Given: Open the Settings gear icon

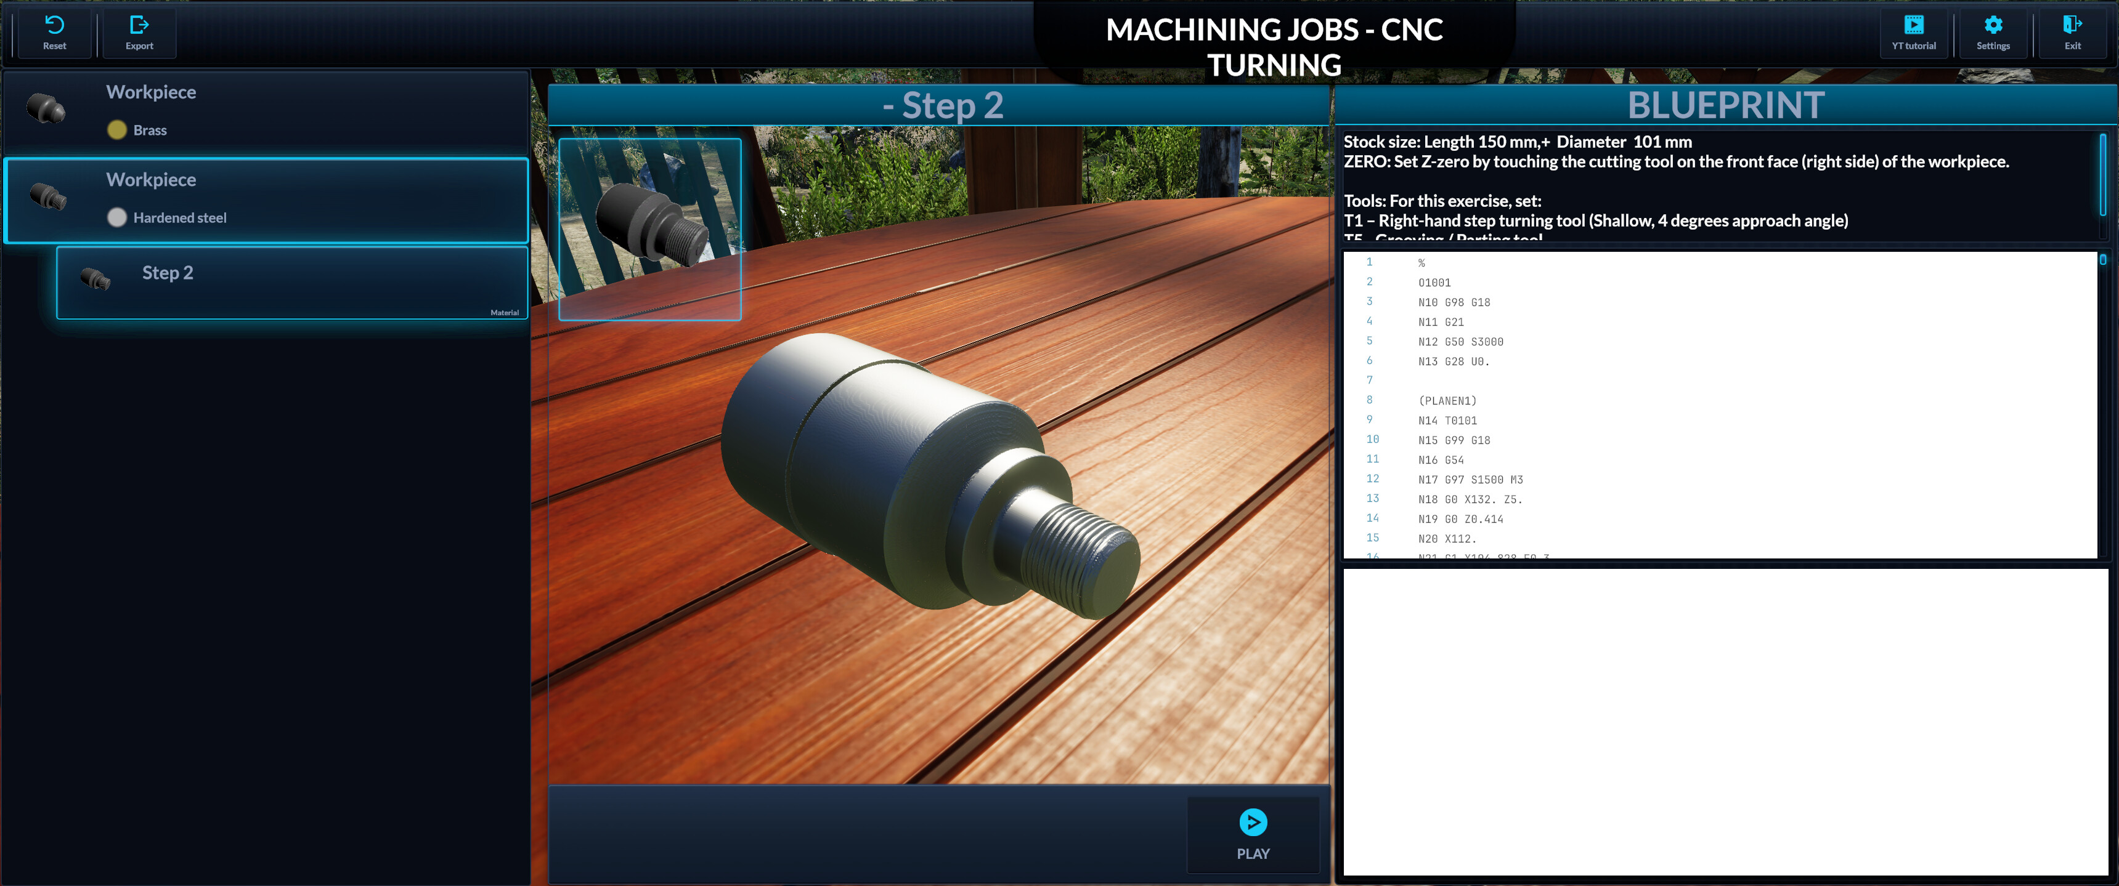Looking at the screenshot, I should [x=1992, y=25].
